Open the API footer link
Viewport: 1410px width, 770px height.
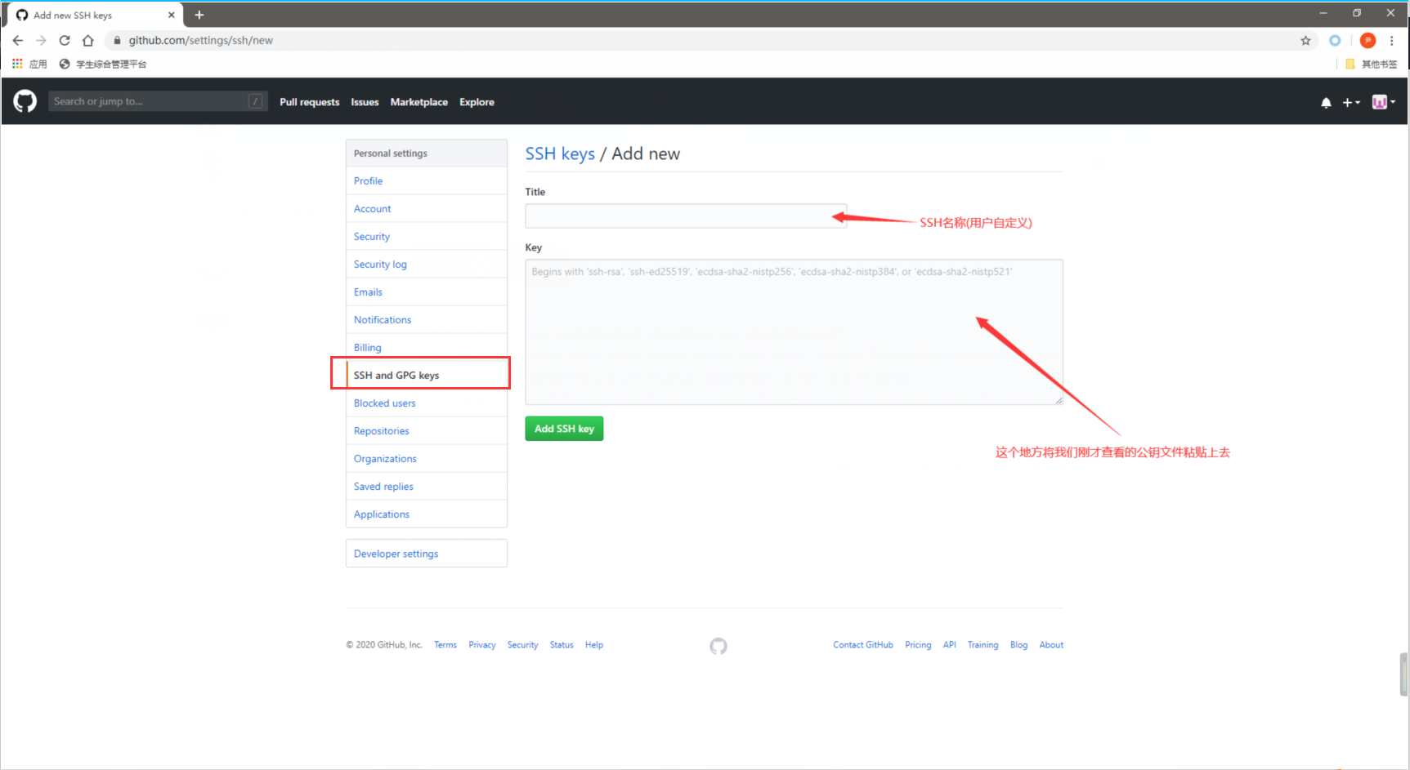(x=950, y=645)
